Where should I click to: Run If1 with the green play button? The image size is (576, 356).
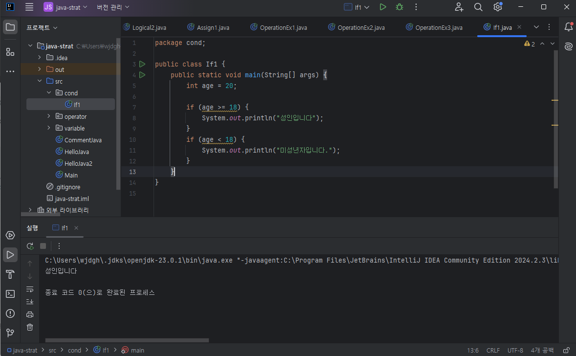(x=383, y=7)
